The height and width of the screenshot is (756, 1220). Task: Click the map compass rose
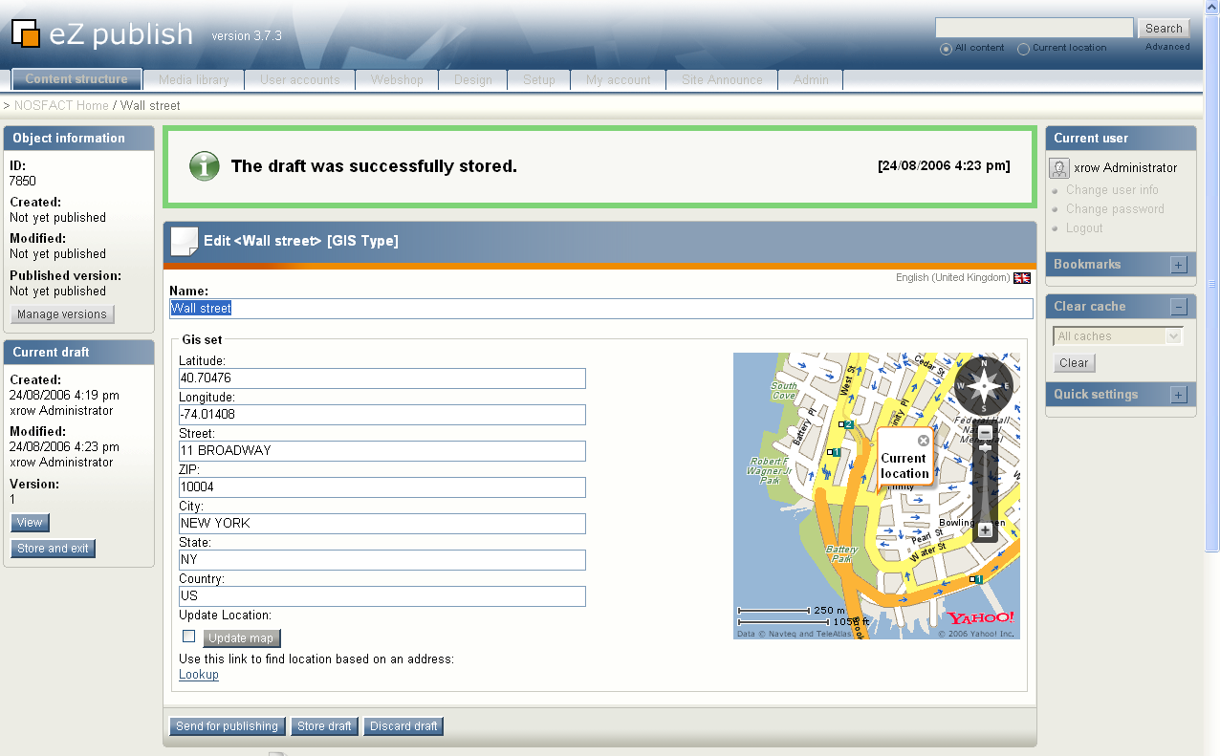pyautogui.click(x=984, y=385)
